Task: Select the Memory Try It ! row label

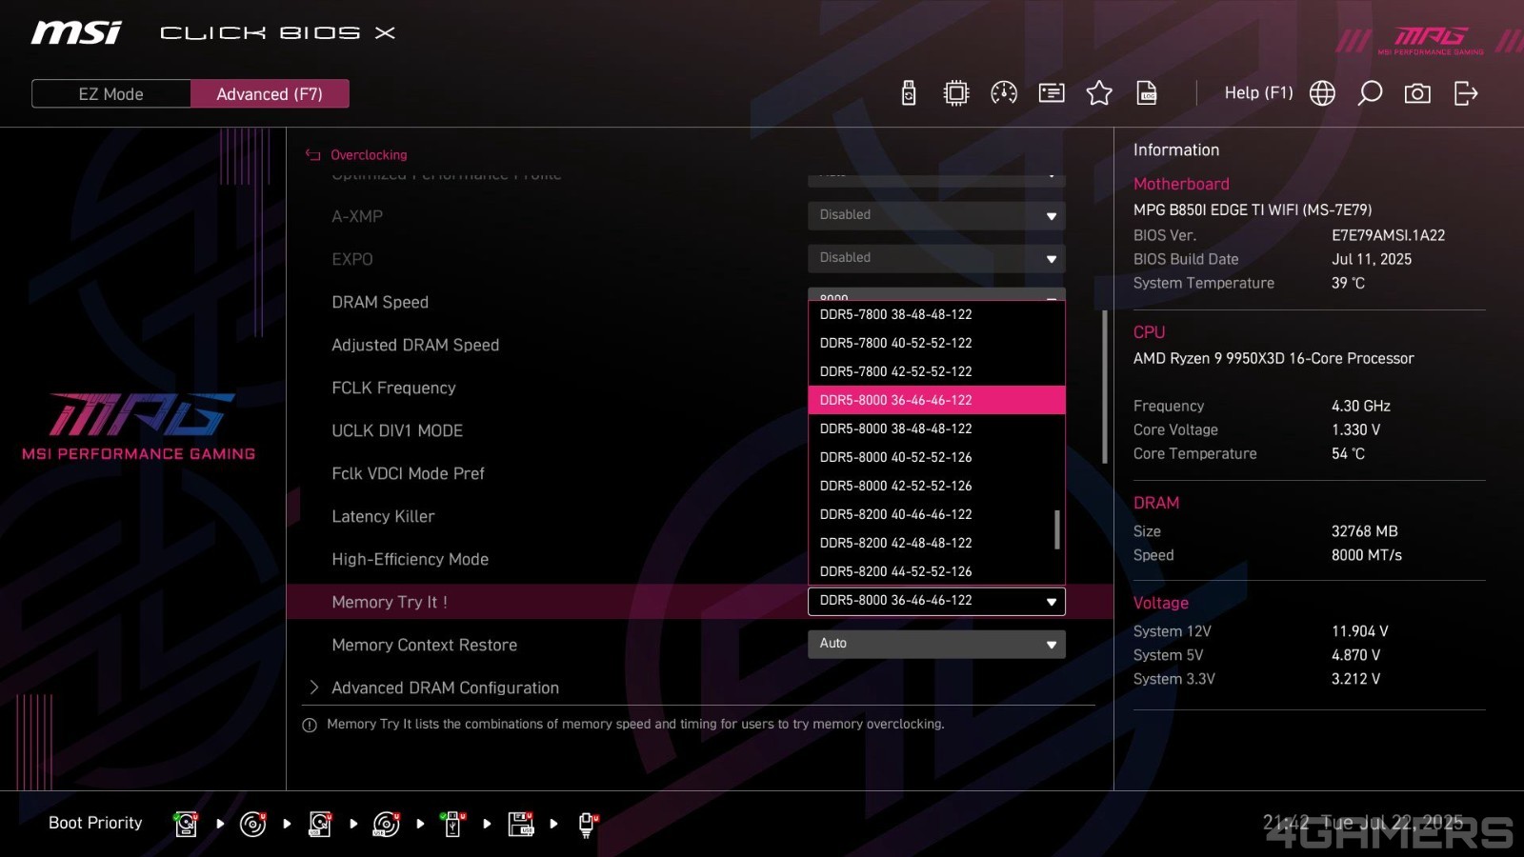Action: tap(390, 602)
